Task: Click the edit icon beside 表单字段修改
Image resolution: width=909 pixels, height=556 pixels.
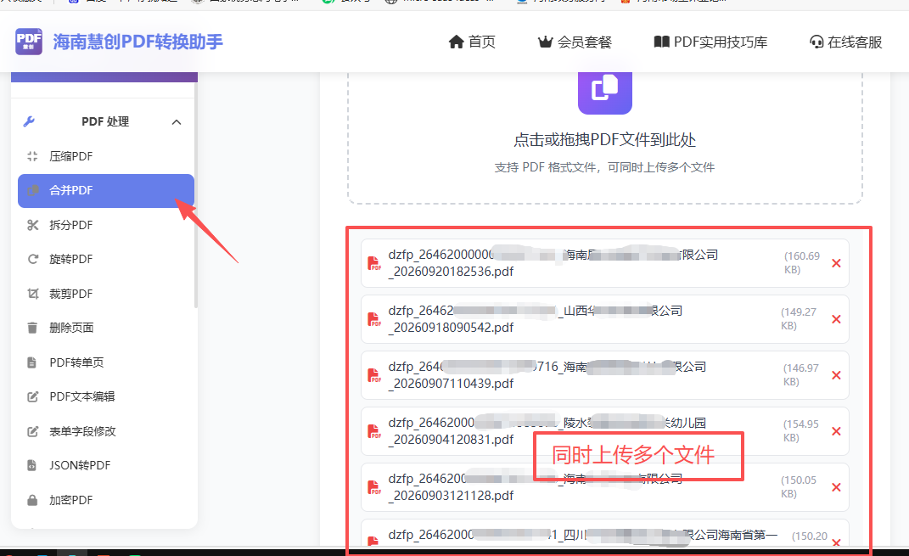Action: 32,431
